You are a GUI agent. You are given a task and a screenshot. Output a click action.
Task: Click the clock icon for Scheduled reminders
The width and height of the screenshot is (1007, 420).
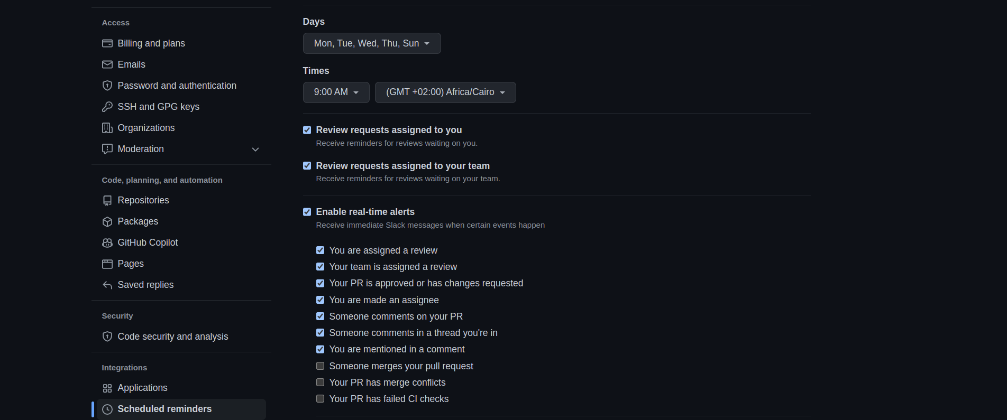[107, 409]
